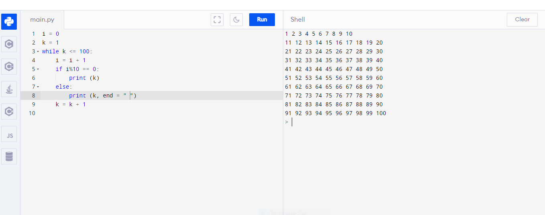This screenshot has width=545, height=215.
Task: Clear the shell output
Action: [x=522, y=19]
